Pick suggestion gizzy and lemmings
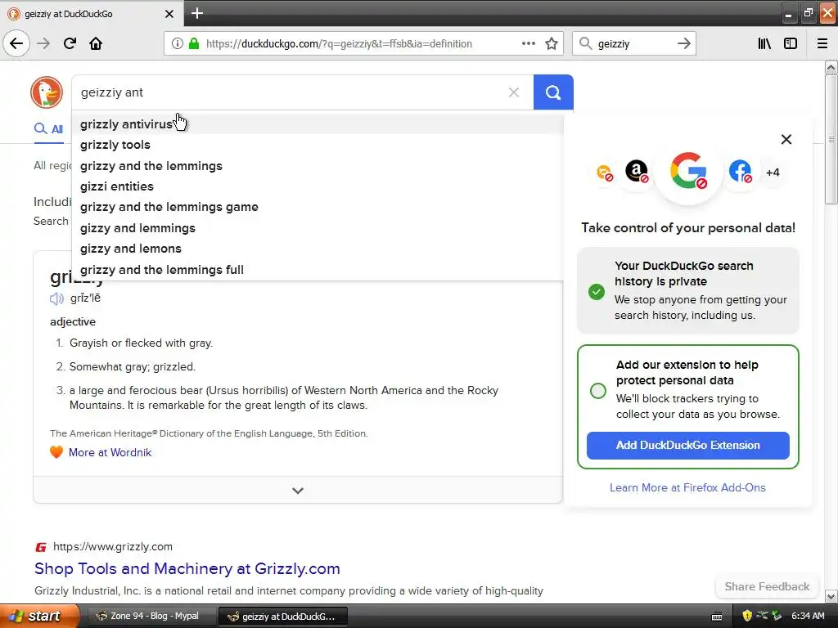 (x=318, y=228)
